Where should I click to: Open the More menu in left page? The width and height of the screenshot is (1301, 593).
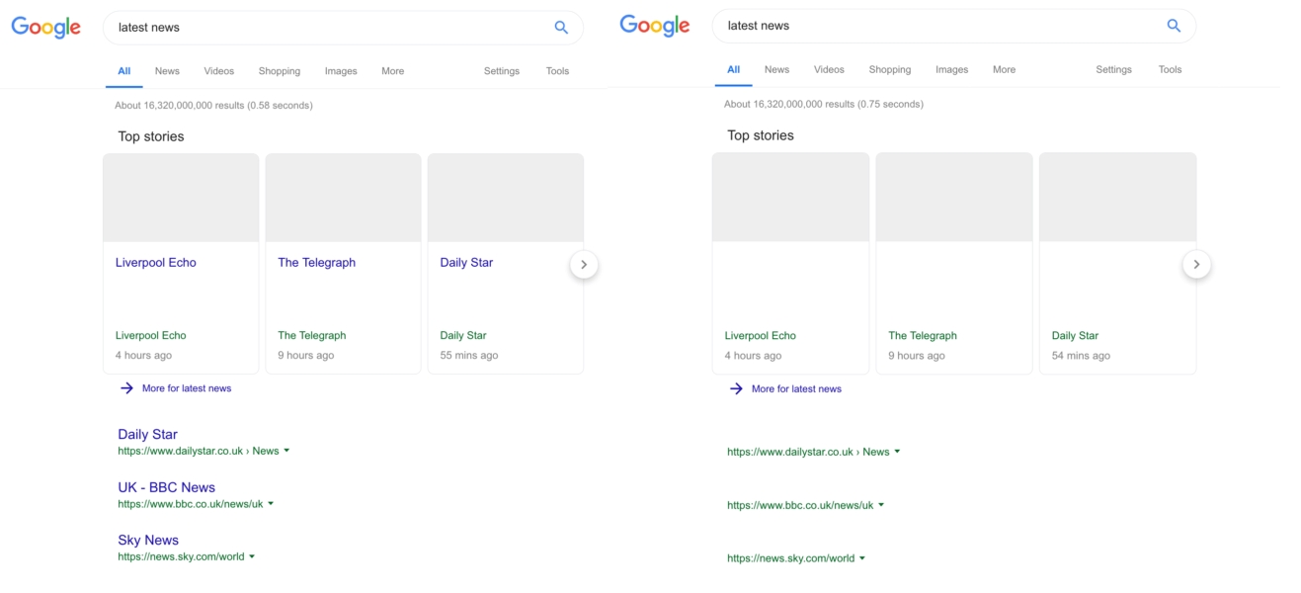click(393, 71)
